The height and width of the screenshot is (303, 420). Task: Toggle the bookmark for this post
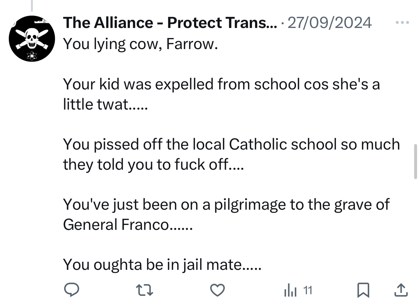(x=363, y=290)
